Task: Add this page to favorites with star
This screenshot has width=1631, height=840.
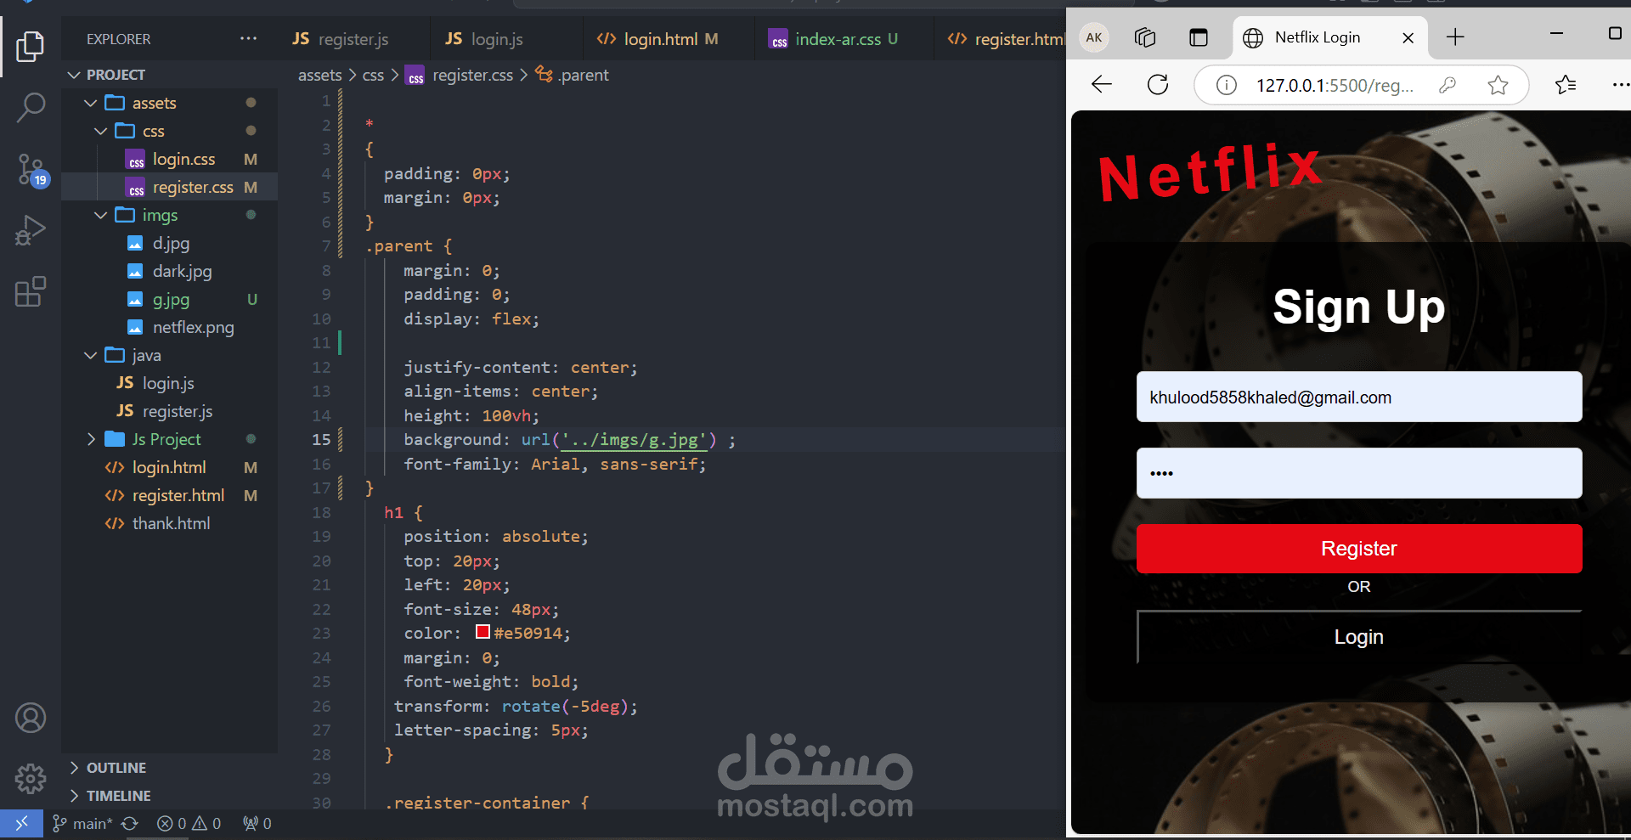Action: (1498, 85)
